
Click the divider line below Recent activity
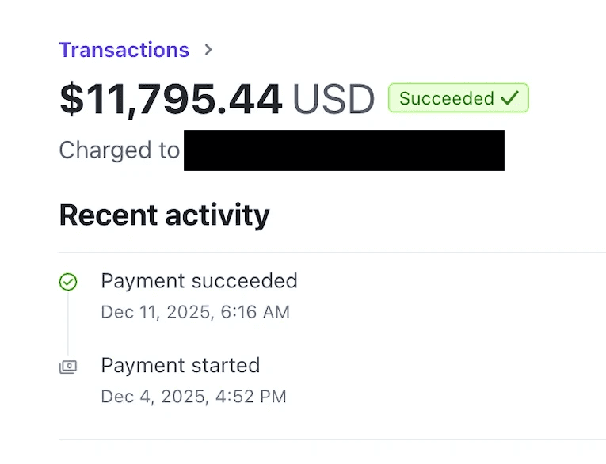(x=333, y=253)
